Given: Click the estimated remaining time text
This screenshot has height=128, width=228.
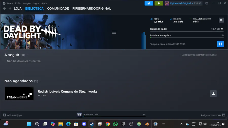Looking at the screenshot, I should [x=168, y=44].
